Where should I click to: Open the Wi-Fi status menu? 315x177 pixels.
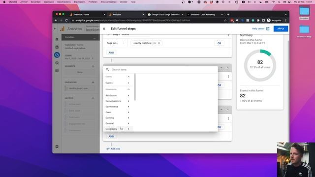(274, 2)
